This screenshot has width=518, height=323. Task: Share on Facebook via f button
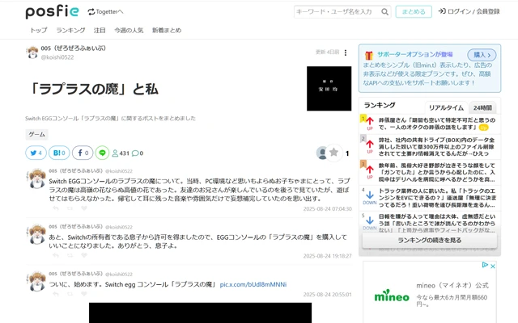(x=82, y=153)
